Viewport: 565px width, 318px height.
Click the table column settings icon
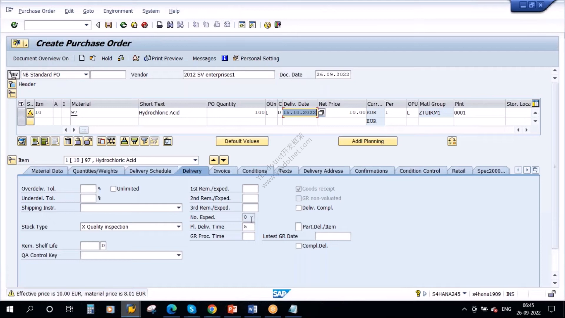click(x=536, y=104)
